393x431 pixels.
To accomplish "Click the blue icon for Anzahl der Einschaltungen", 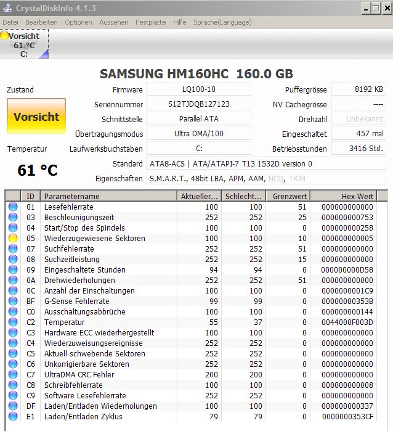I will (13, 290).
